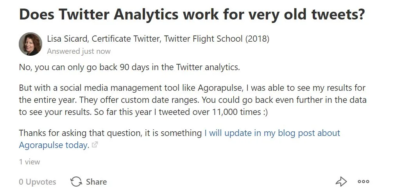Click the 'Answered just now' timestamp
This screenshot has width=403, height=194.
point(79,51)
